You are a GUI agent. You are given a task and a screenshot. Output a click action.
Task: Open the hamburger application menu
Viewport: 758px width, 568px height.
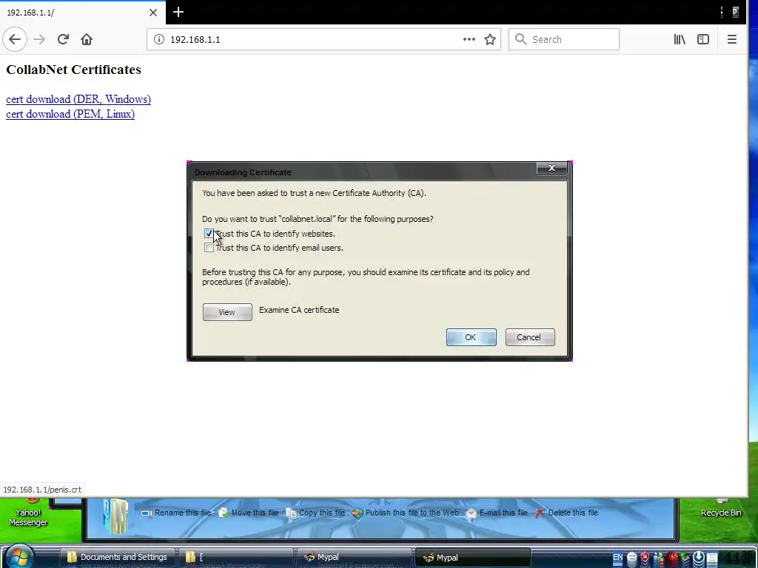click(732, 39)
